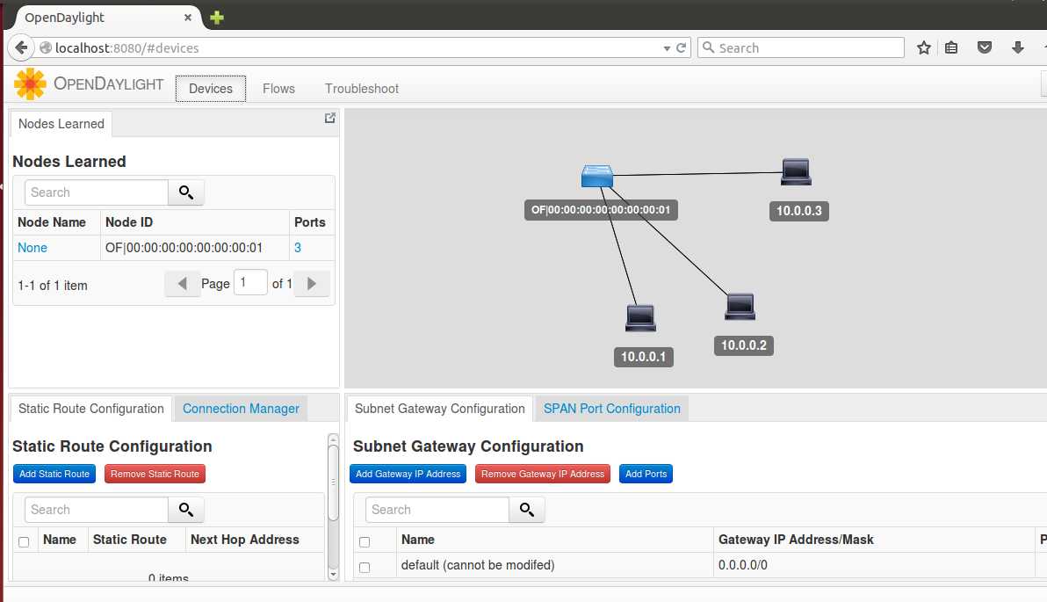Open the URL history dropdown arrow
This screenshot has width=1047, height=602.
click(667, 48)
